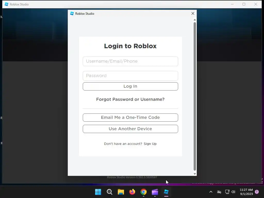Focus the Password input field
The width and height of the screenshot is (264, 198).
click(x=130, y=76)
